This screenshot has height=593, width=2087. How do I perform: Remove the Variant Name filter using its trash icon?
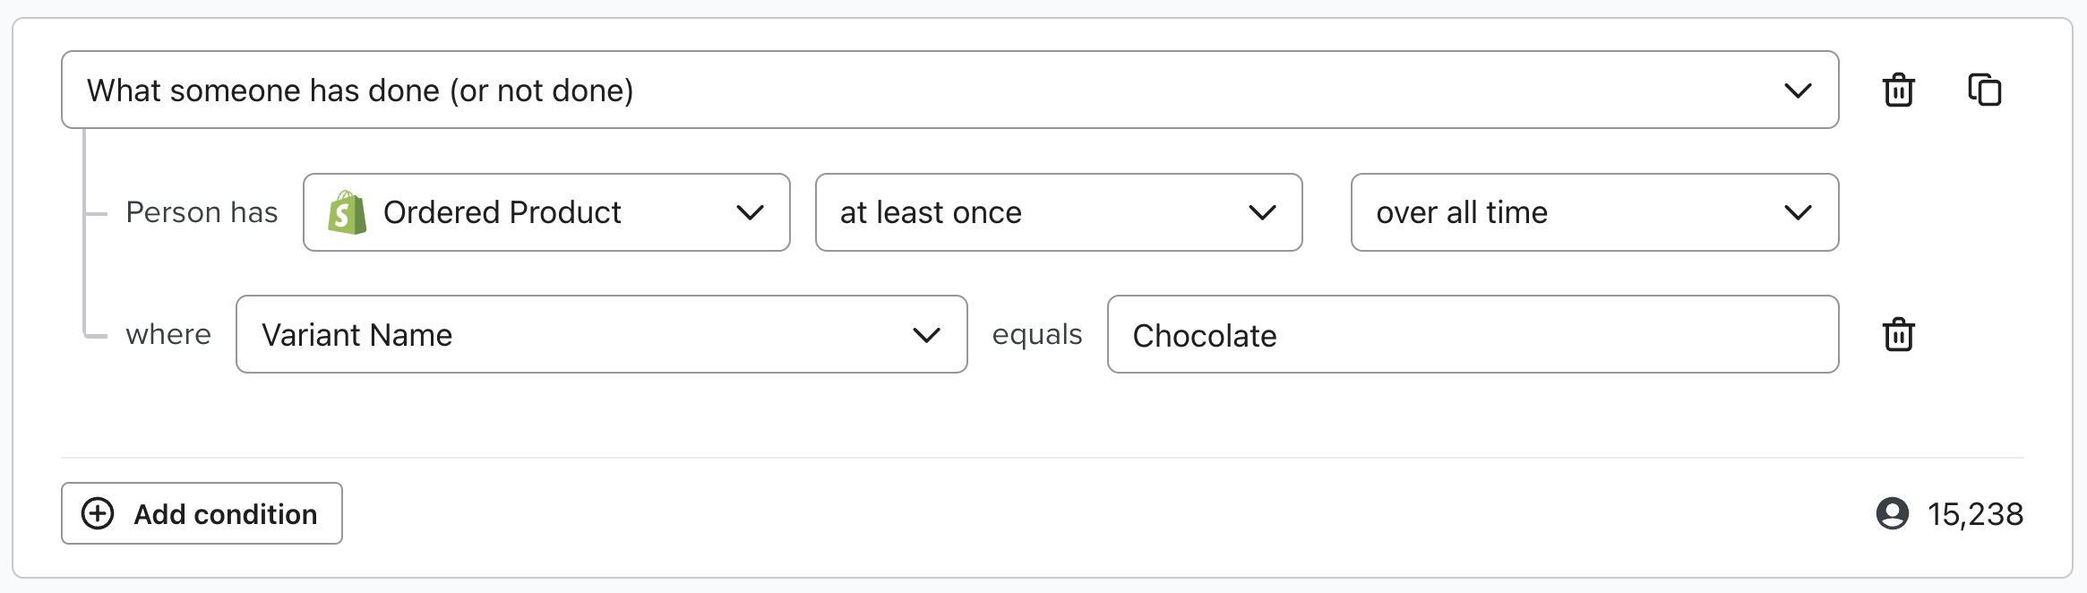point(1898,335)
